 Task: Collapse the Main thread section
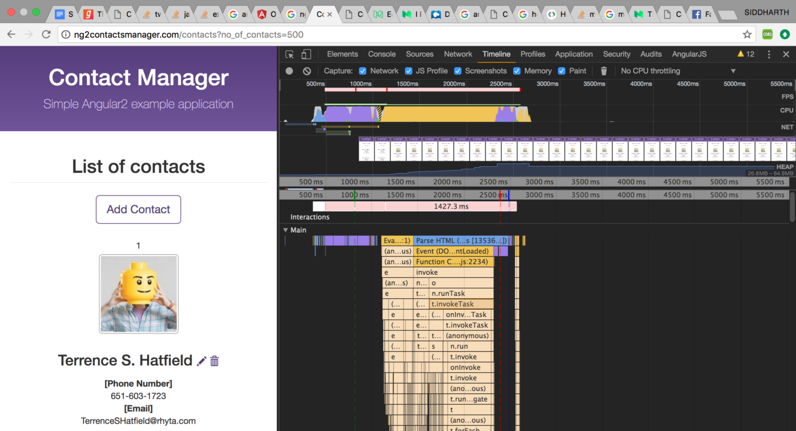point(286,230)
